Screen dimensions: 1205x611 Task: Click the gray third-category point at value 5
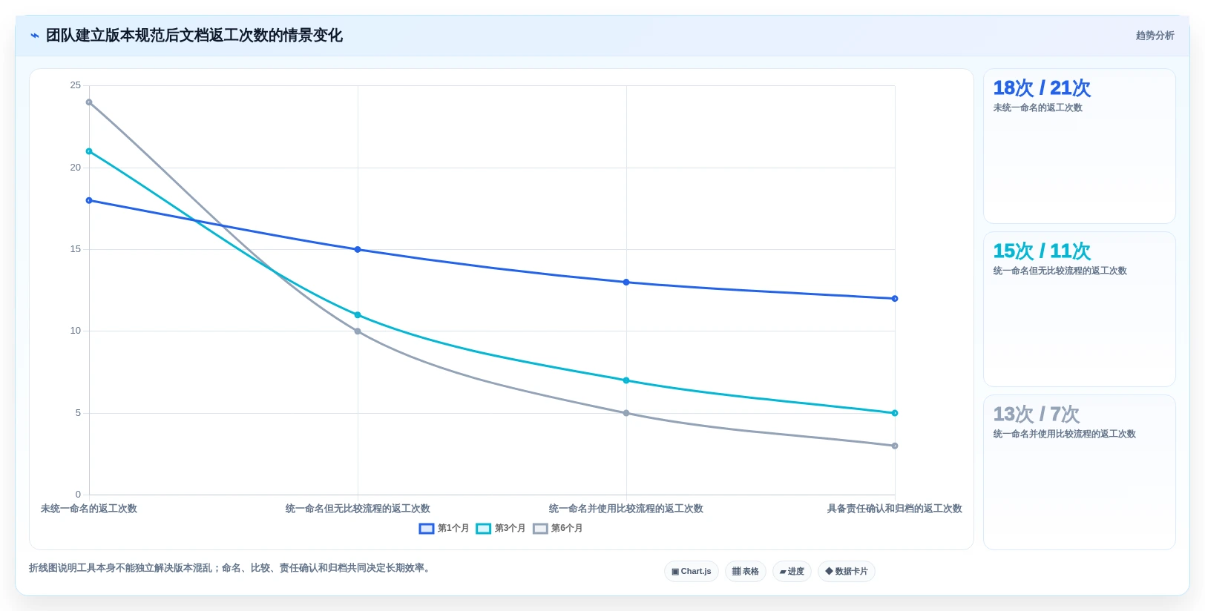(x=626, y=413)
